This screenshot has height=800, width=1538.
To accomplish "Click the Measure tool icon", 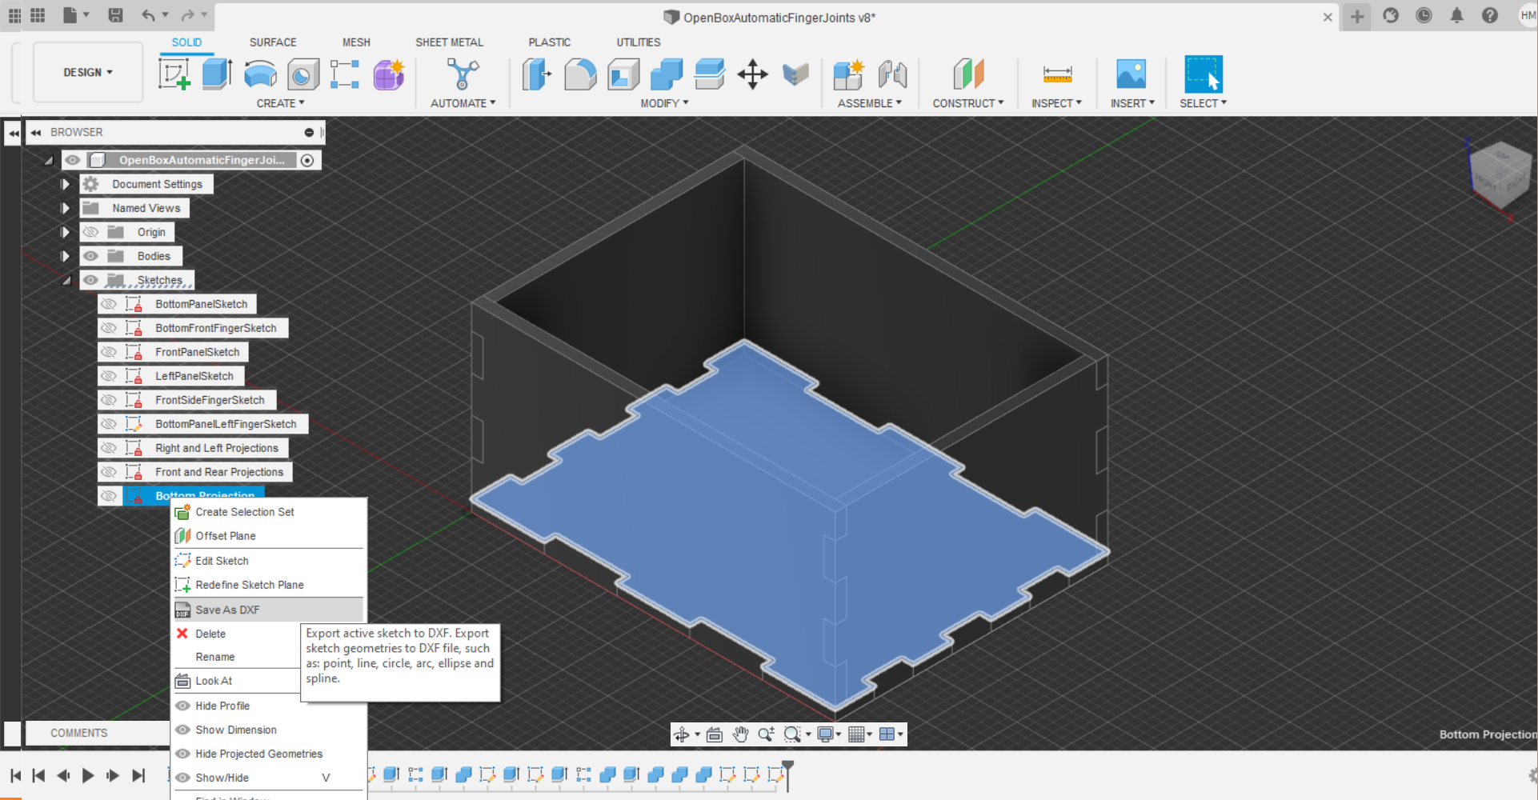I will click(x=1057, y=74).
